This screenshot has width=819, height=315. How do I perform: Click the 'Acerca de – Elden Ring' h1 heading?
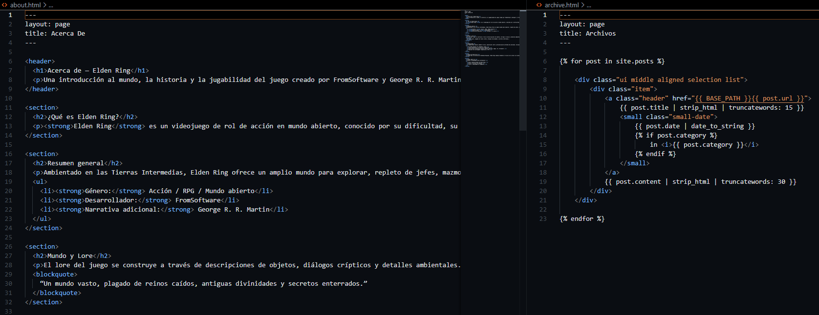(x=91, y=71)
